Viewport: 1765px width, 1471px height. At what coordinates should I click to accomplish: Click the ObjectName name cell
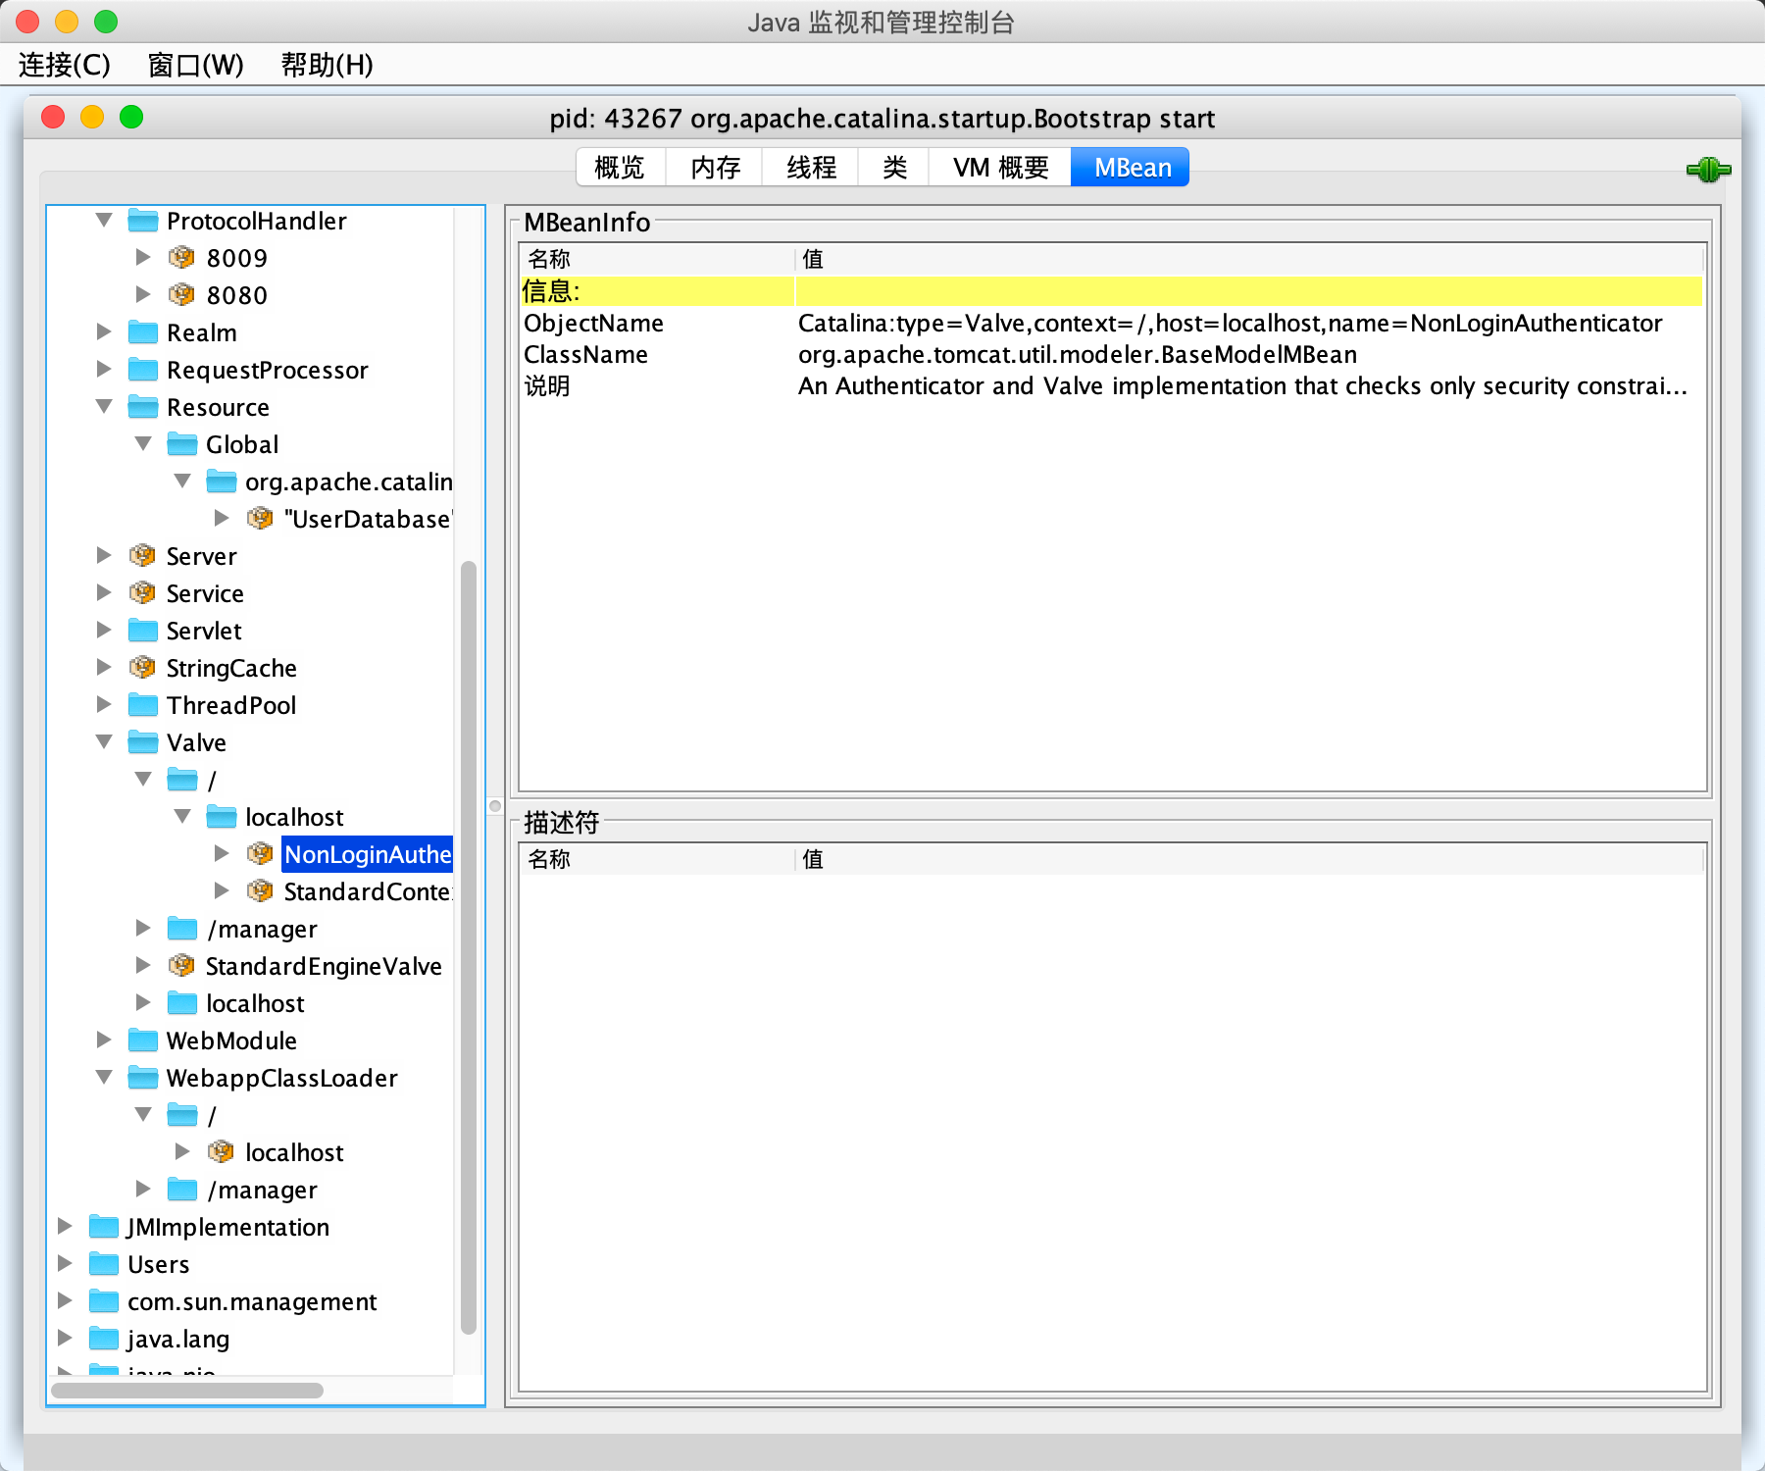[593, 324]
